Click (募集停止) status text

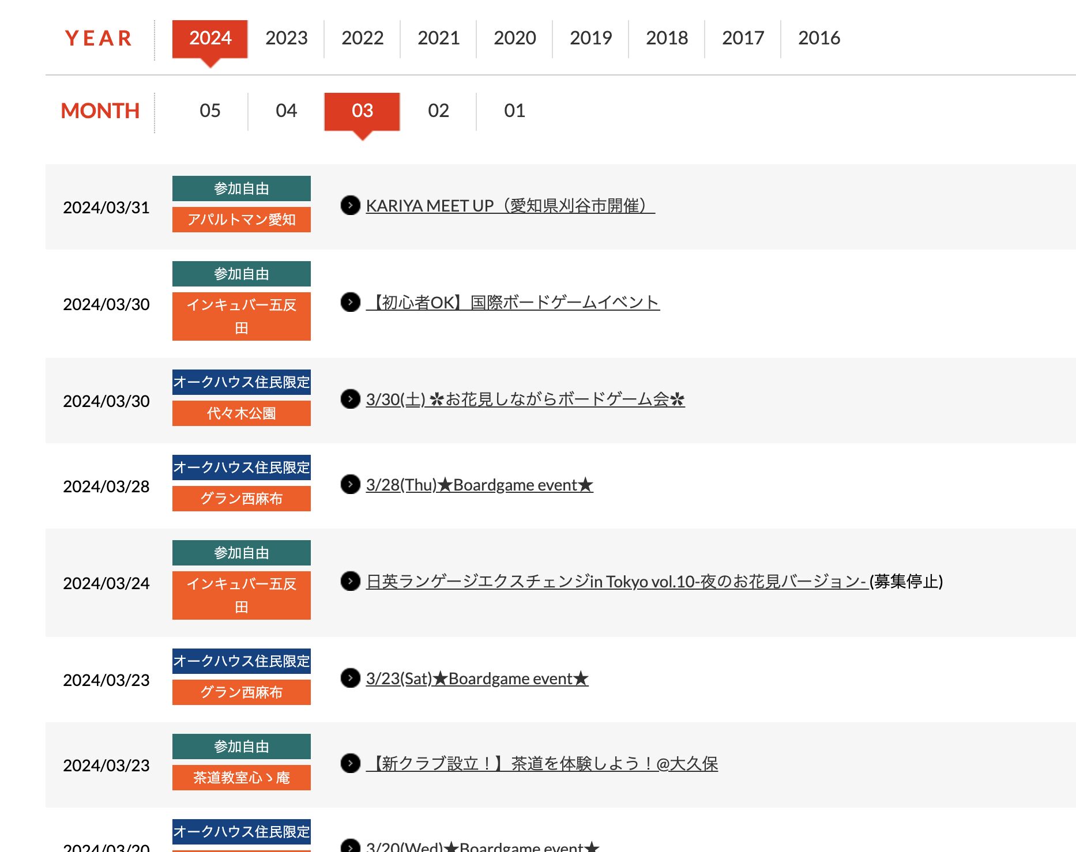[906, 582]
